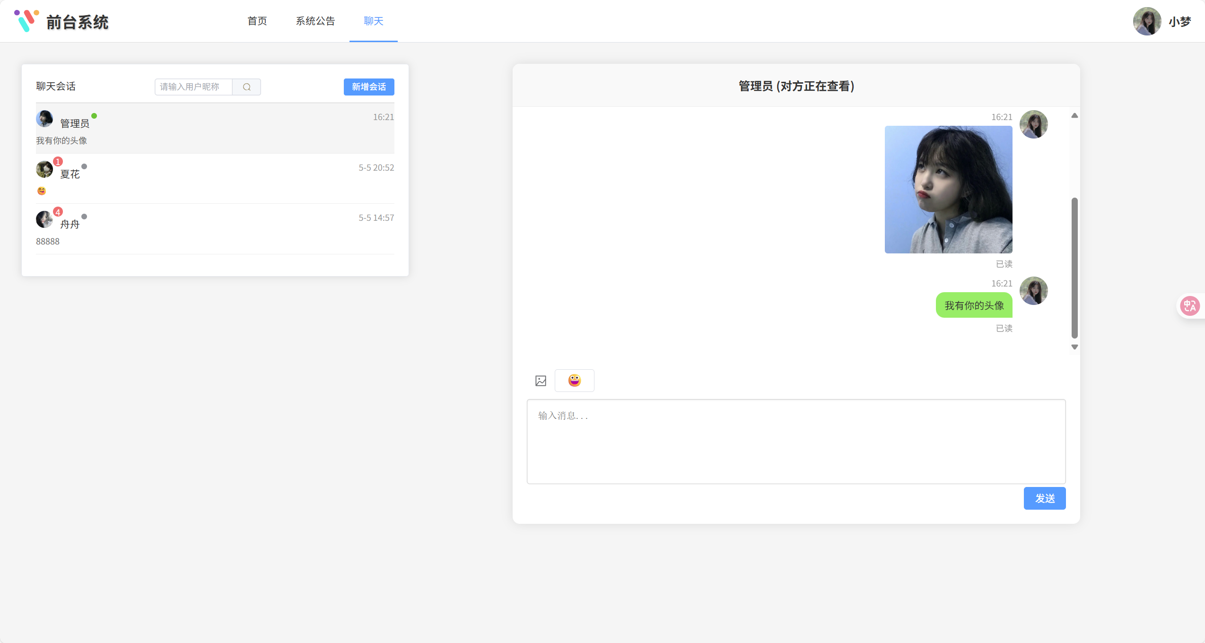Click 夏花 avatar with unread badge
1205x643 pixels.
44,169
